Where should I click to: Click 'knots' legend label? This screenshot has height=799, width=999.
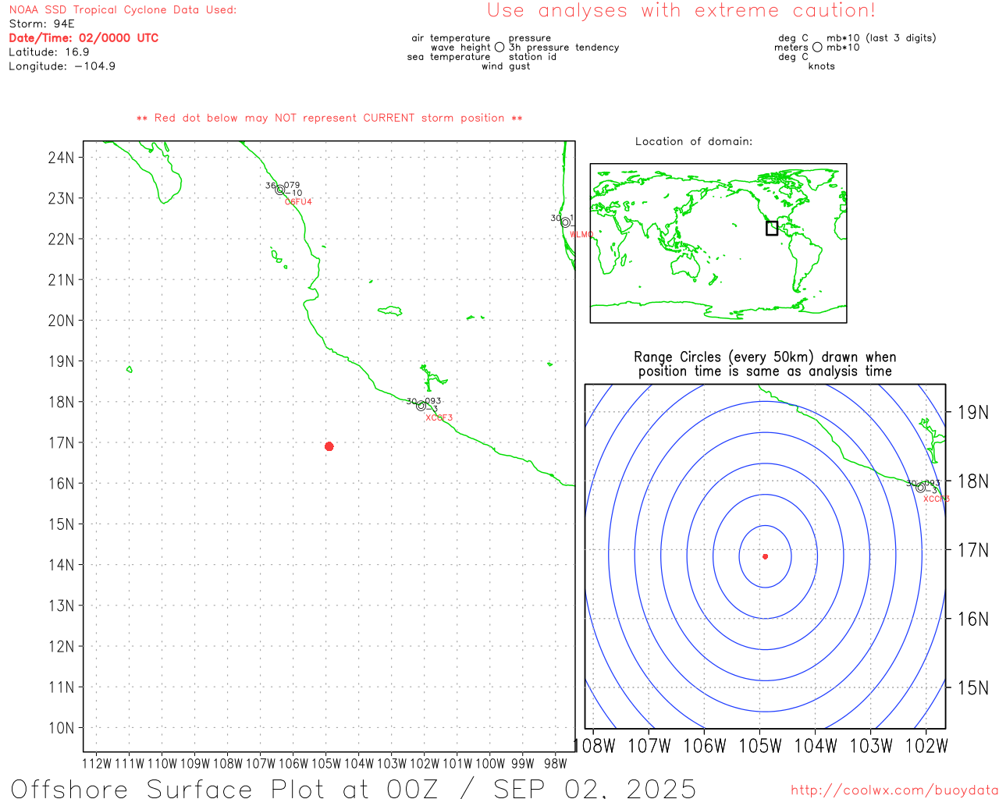pos(822,66)
